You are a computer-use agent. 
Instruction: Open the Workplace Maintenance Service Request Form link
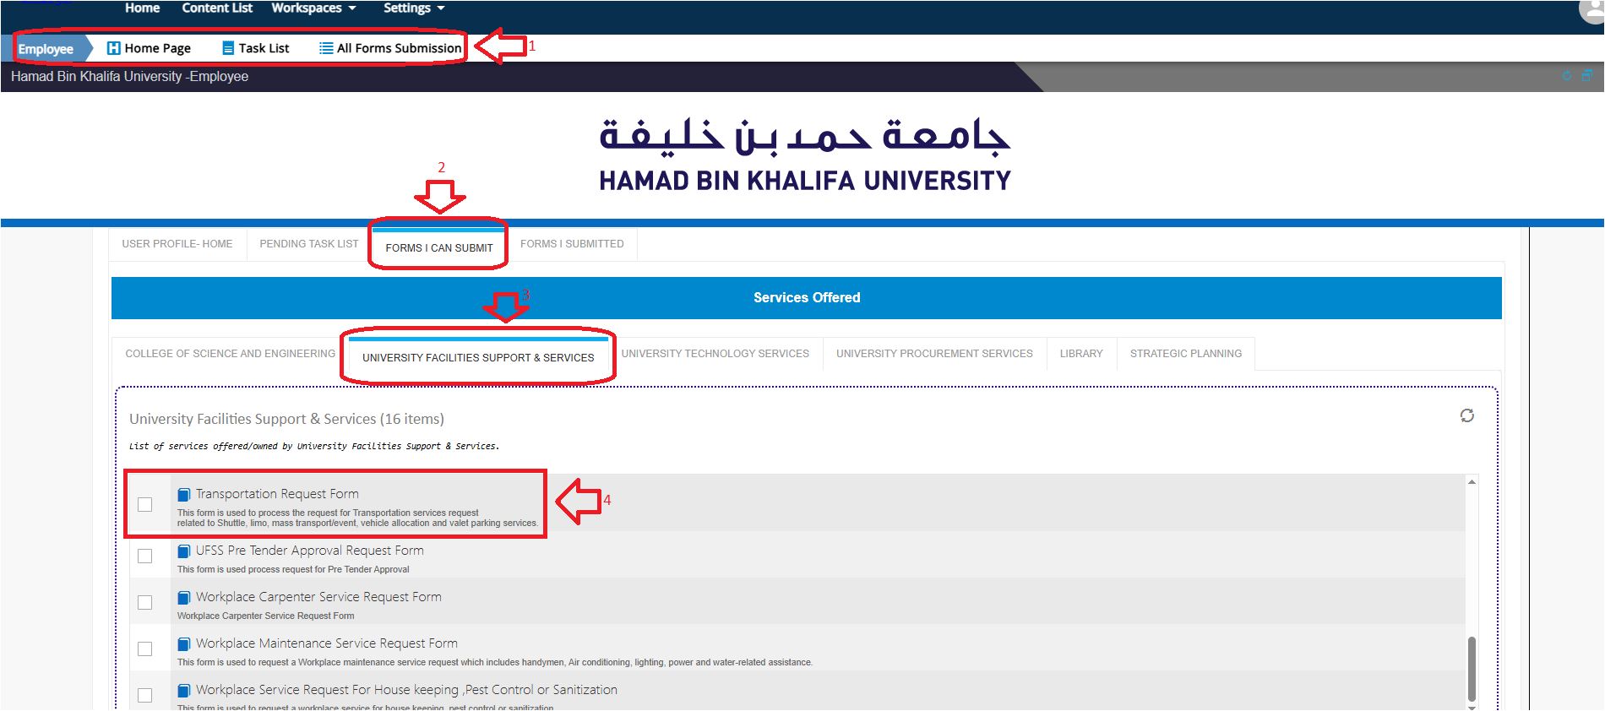tap(326, 643)
